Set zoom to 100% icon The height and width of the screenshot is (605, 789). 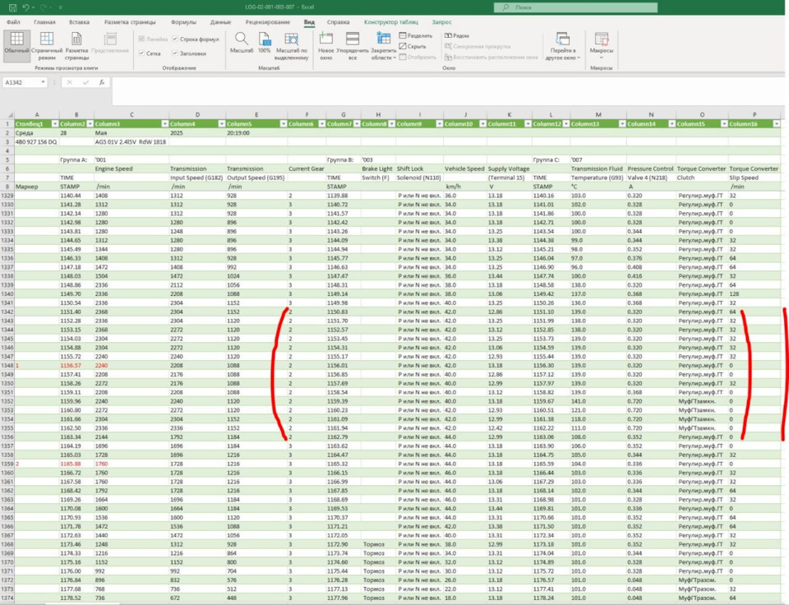[x=265, y=39]
